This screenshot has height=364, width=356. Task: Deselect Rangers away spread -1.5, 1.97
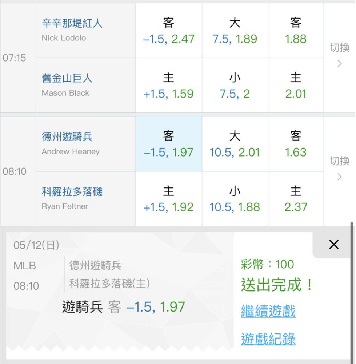(x=169, y=144)
